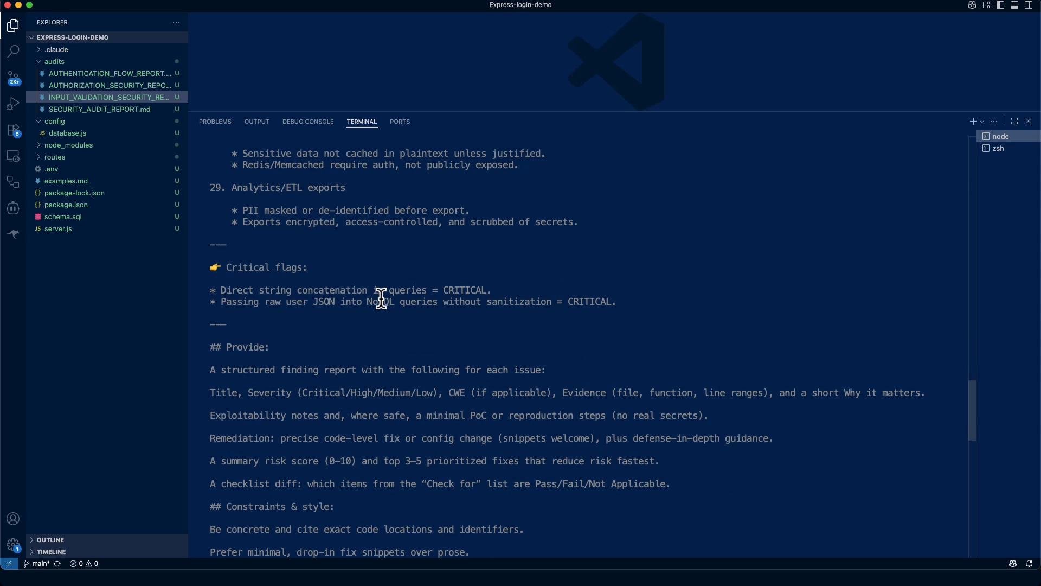Click the connected-squares icon in activity bar
Screen dimensions: 1041x586
click(x=13, y=182)
